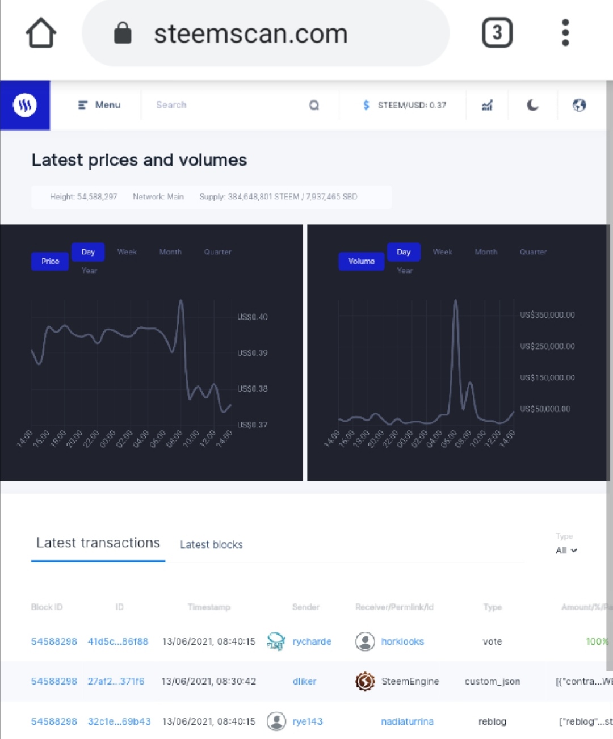Open block 54588298 in rycharde row
The width and height of the screenshot is (613, 739).
(54, 642)
